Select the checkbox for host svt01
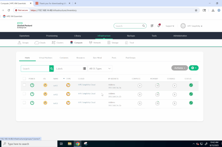222x147 pixels. (x=24, y=85)
